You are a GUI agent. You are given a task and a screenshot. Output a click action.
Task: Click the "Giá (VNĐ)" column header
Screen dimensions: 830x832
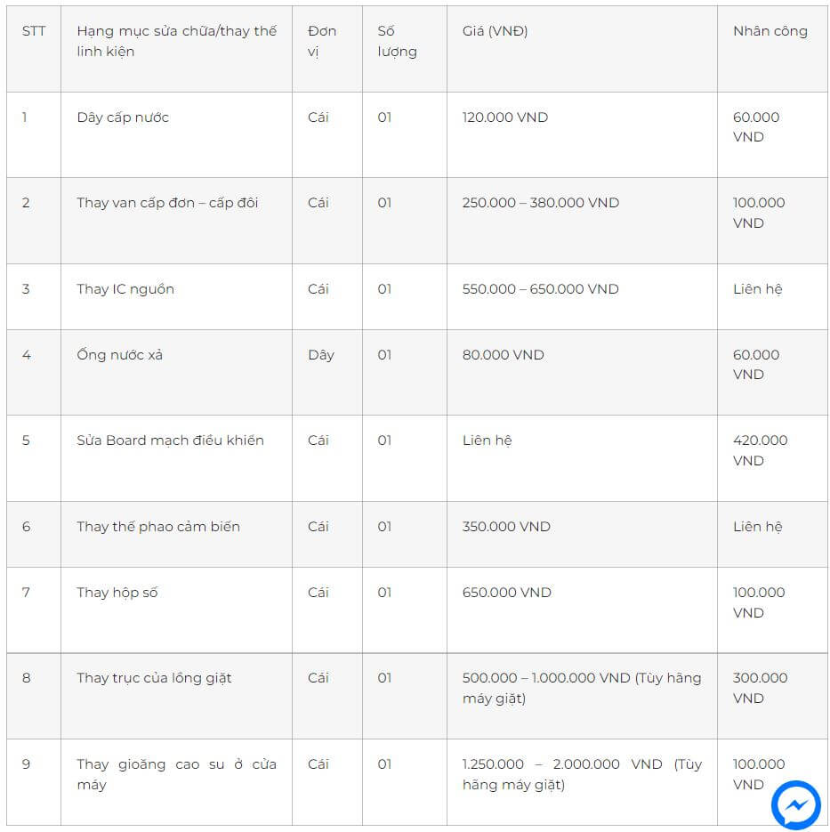click(x=495, y=31)
